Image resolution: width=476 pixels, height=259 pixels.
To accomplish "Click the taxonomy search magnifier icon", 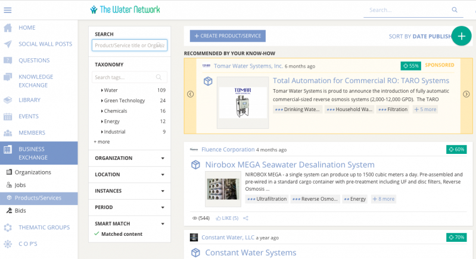I will [158, 77].
